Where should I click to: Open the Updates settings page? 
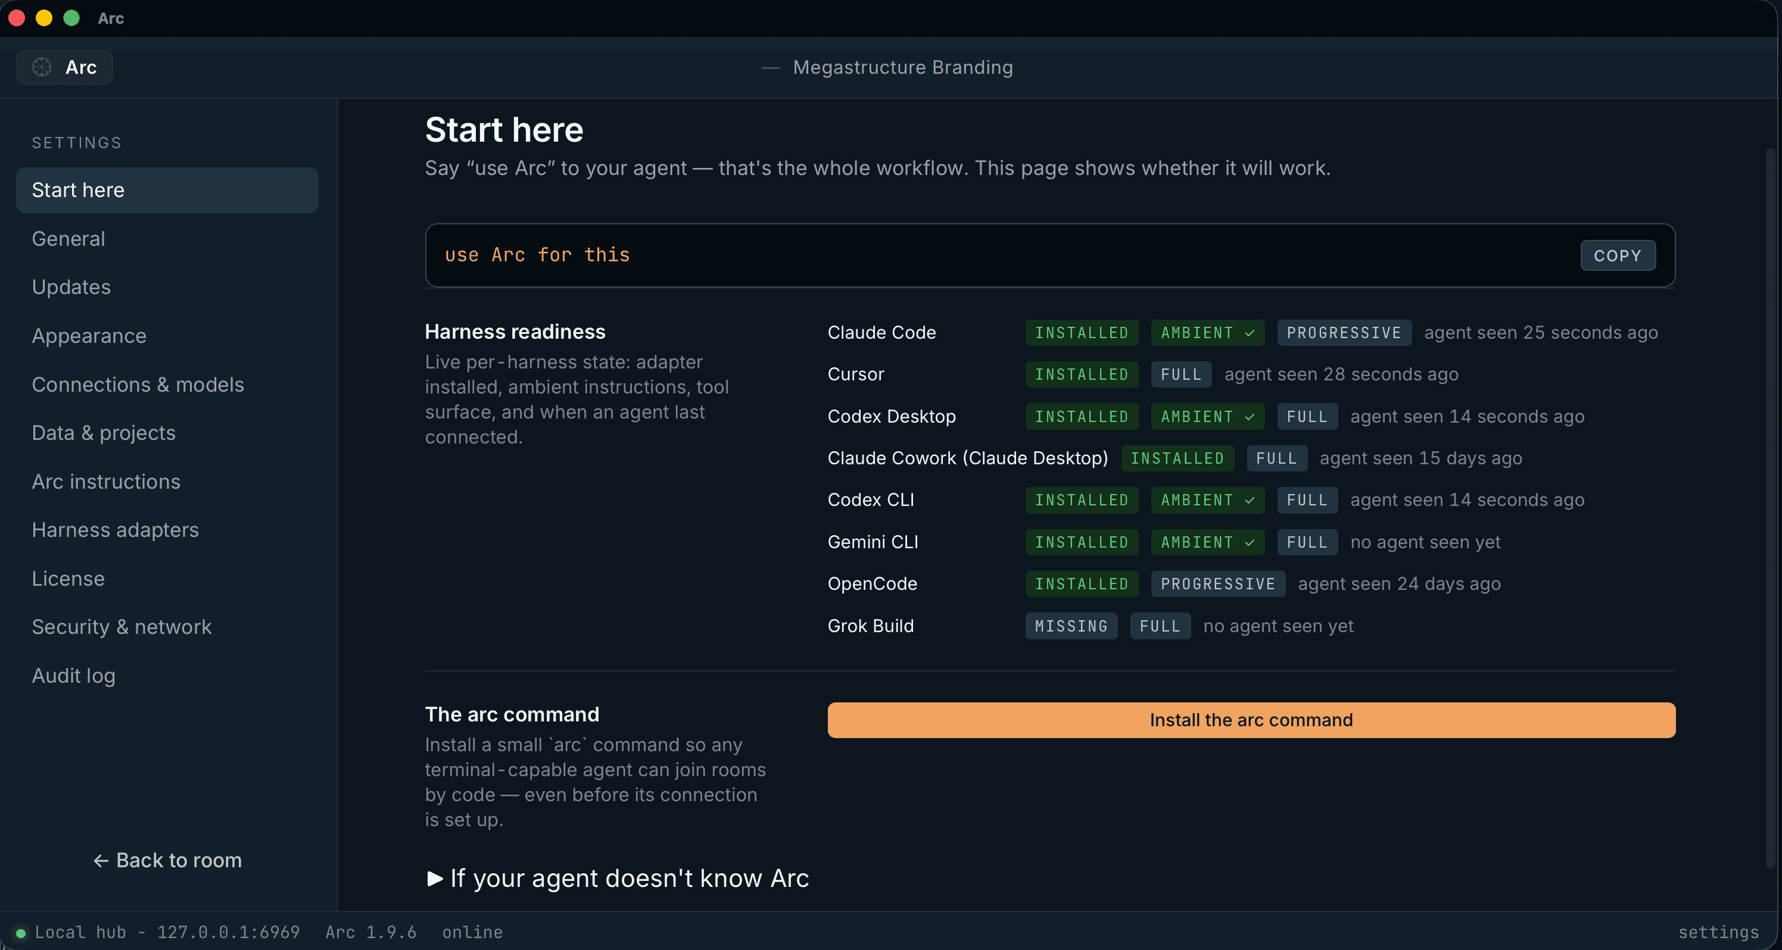coord(167,287)
